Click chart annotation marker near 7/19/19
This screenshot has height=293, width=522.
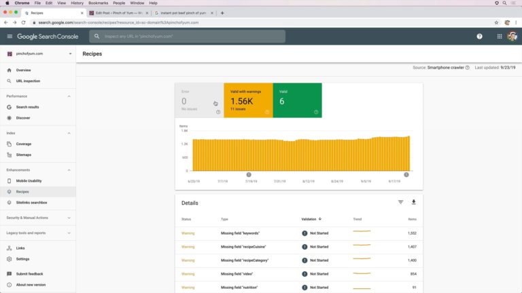coord(249,175)
